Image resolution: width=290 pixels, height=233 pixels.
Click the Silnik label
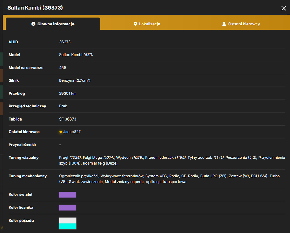point(13,80)
